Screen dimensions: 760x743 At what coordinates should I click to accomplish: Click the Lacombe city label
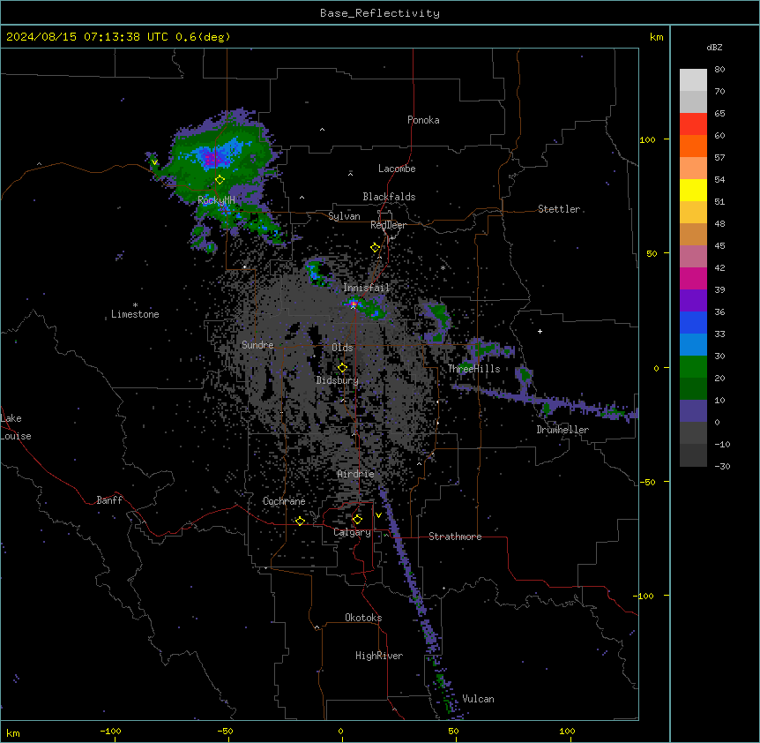pos(397,169)
